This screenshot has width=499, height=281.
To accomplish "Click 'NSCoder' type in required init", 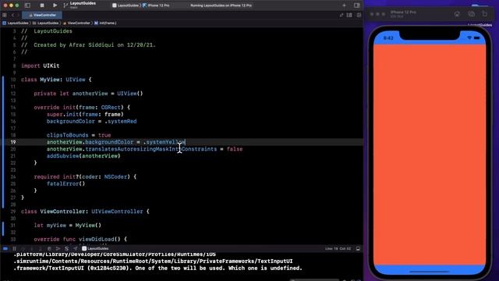I will (x=115, y=177).
